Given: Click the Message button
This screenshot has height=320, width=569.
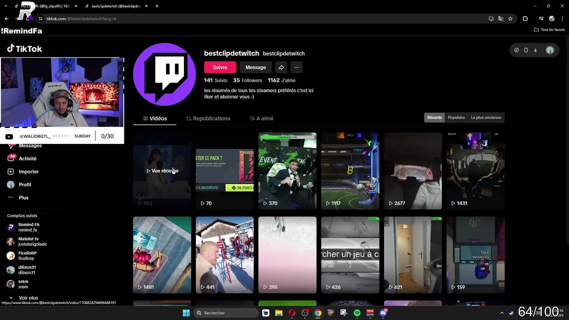Looking at the screenshot, I should 256,68.
